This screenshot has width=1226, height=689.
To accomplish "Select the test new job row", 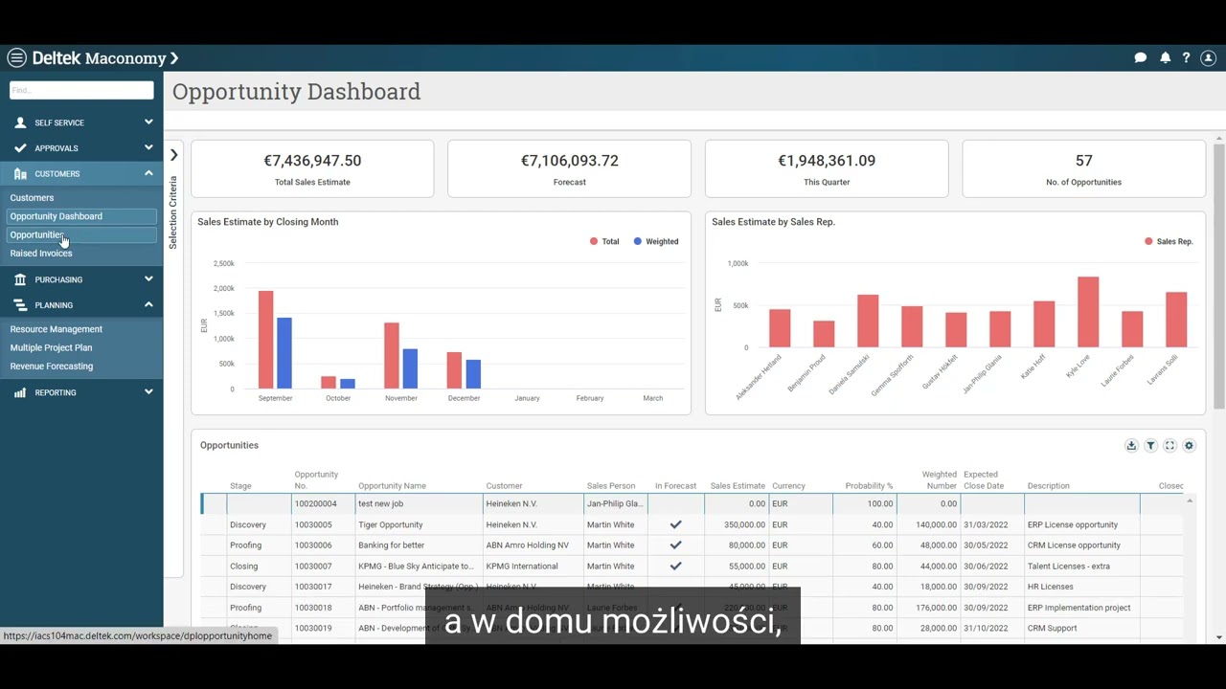I will tap(692, 503).
